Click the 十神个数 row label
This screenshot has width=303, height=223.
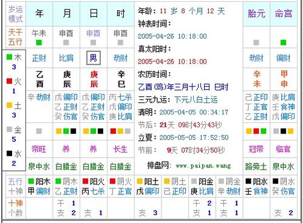pos(15,208)
